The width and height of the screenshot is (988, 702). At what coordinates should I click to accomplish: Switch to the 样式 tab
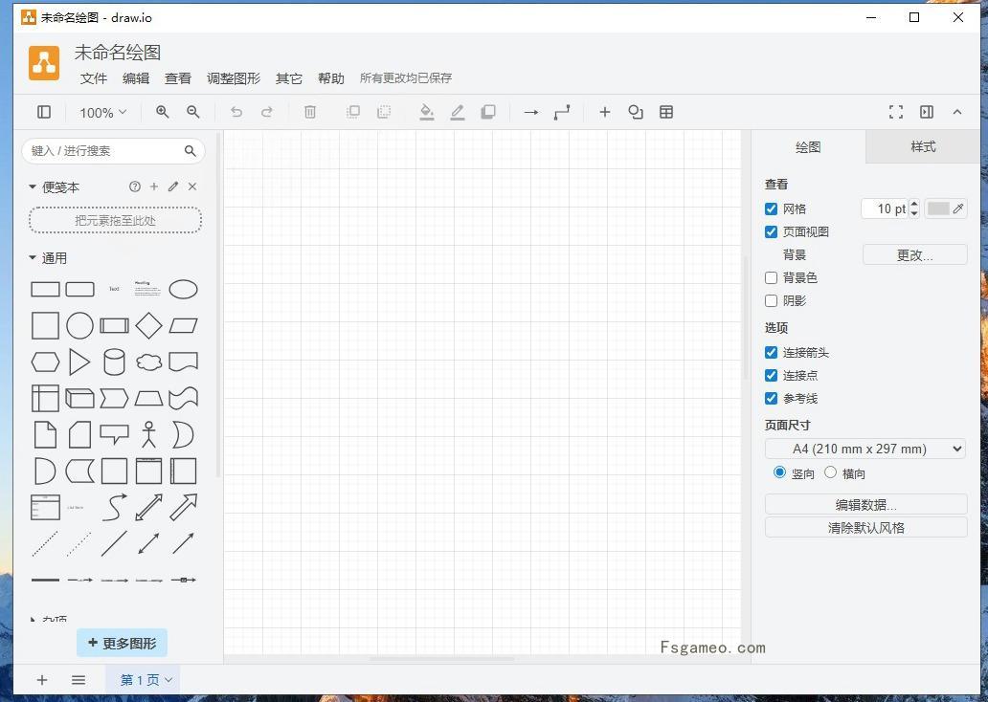922,146
